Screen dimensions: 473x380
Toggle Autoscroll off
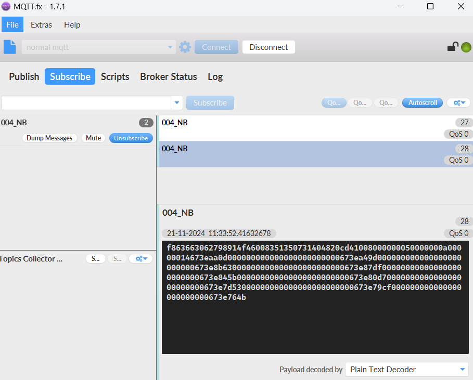pyautogui.click(x=423, y=103)
